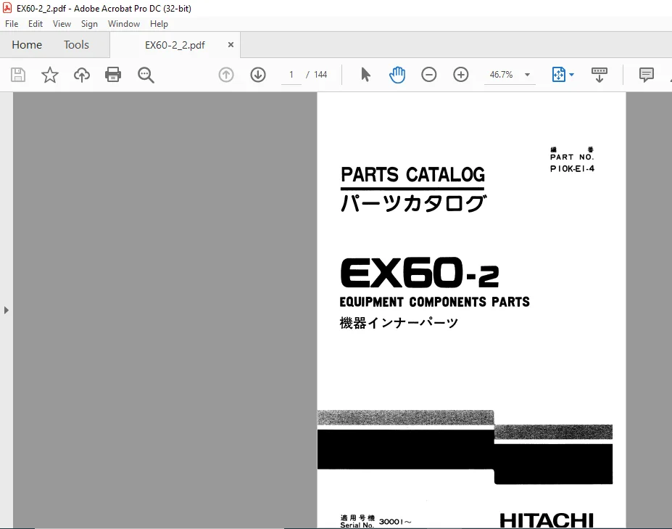This screenshot has height=529, width=672.
Task: Expand the page fit options arrow
Action: 571,75
